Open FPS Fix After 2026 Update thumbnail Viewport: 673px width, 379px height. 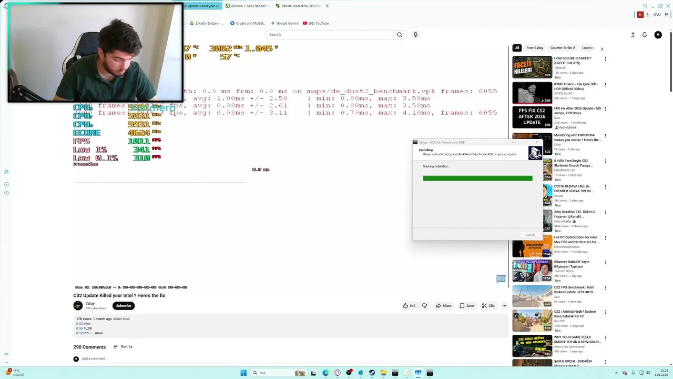click(x=532, y=118)
